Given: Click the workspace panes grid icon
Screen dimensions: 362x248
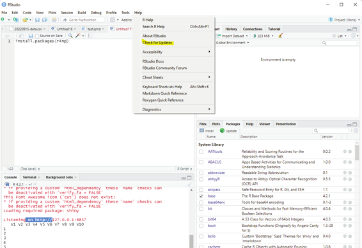Looking at the screenshot, I should 113,20.
